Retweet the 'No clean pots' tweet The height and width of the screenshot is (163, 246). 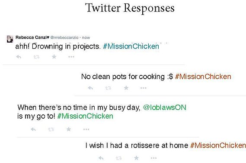pyautogui.click(x=108, y=88)
